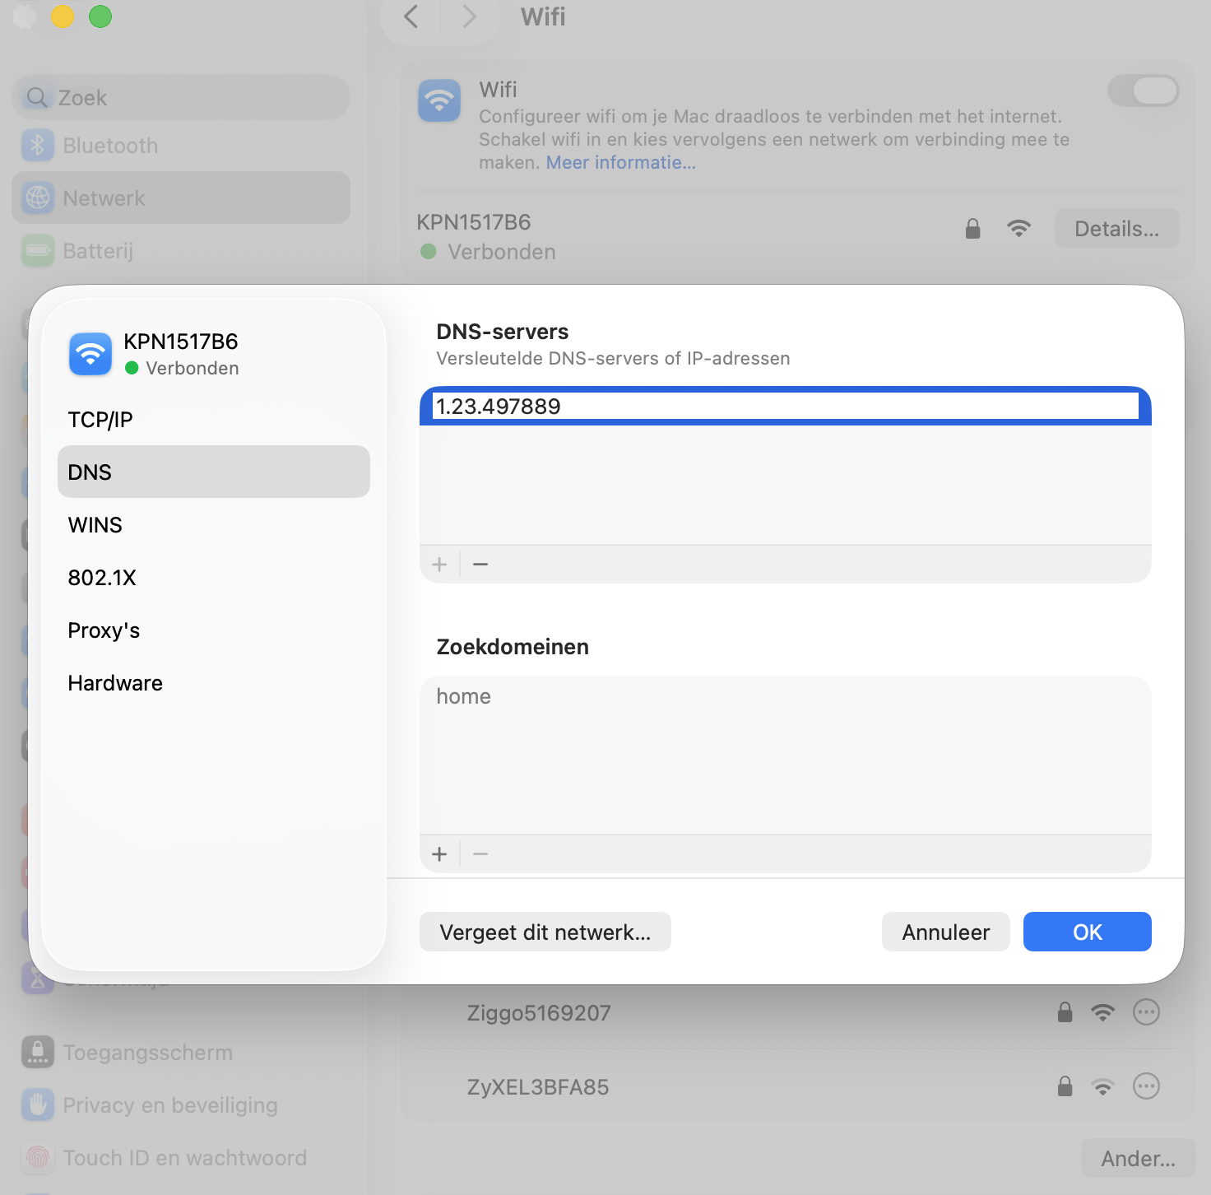Click the Touch ID fingerprint icon

[38, 1157]
